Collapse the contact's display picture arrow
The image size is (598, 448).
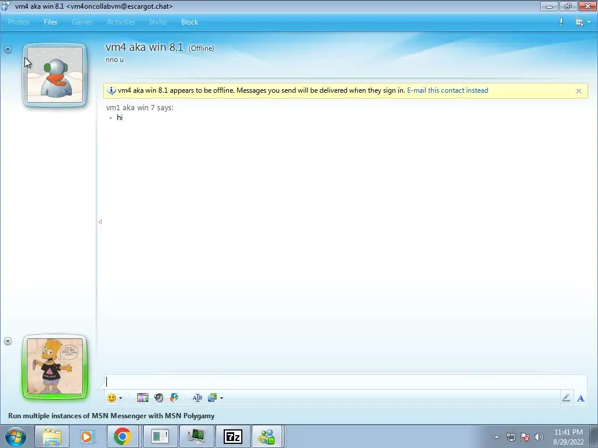click(x=8, y=49)
